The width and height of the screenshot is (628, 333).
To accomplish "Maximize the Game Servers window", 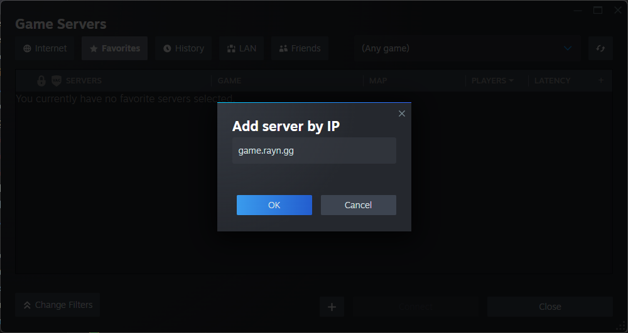I will (598, 11).
